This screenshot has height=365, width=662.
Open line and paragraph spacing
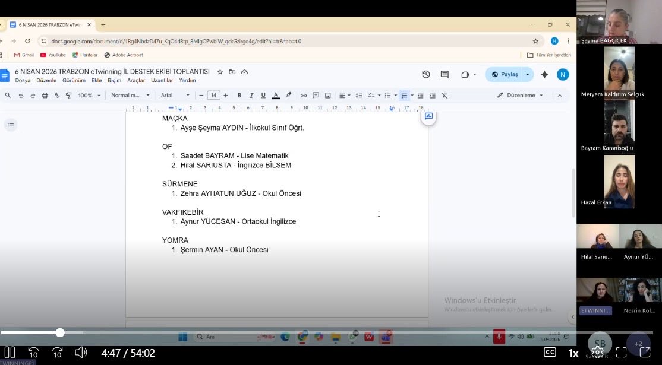358,96
